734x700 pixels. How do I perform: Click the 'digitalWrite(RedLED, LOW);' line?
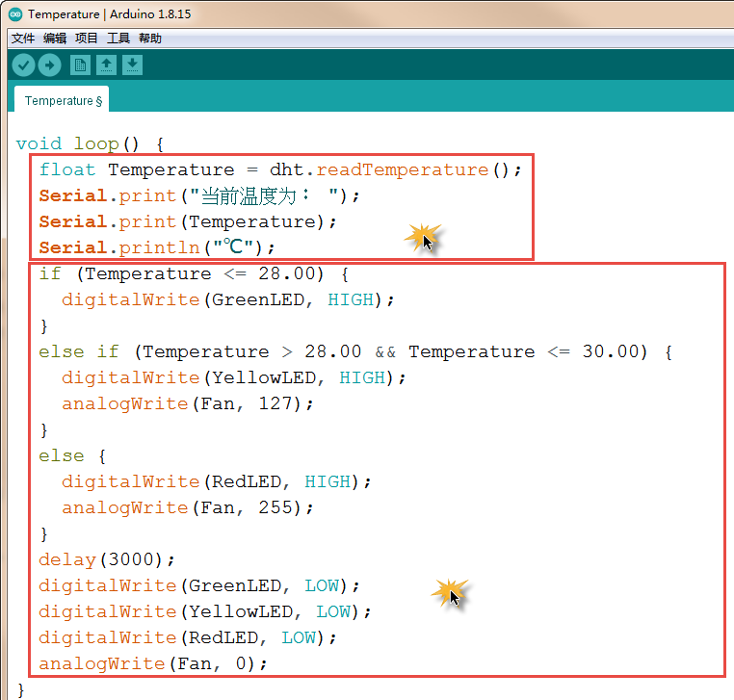(x=188, y=638)
